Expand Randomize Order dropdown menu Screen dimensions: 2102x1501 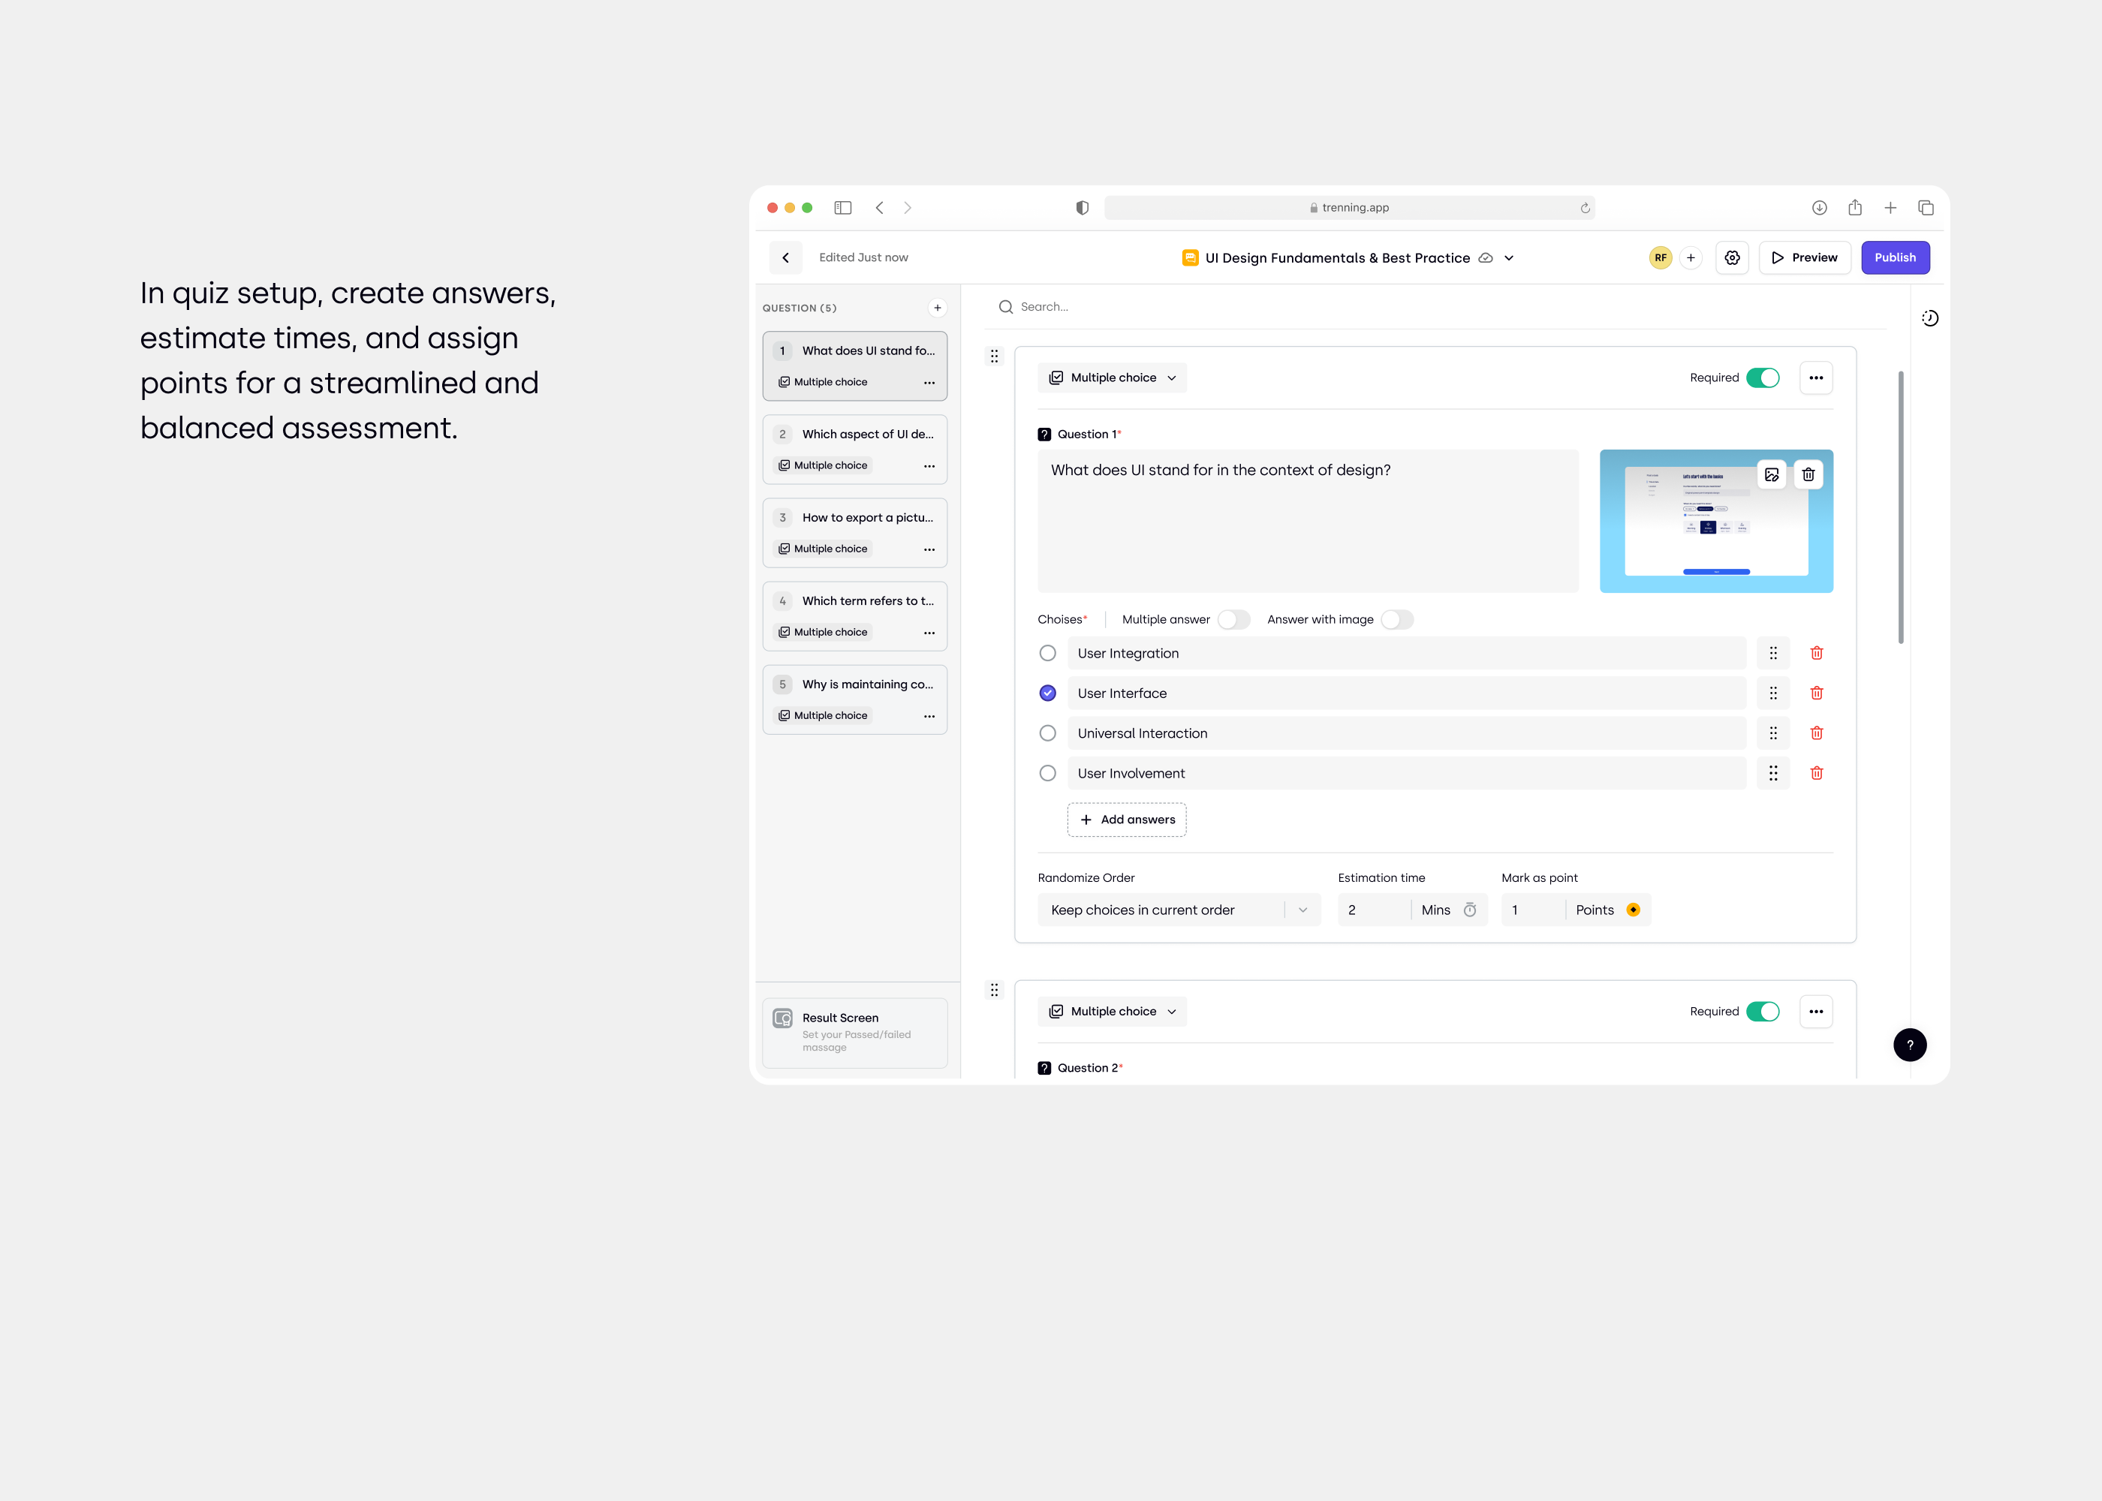pos(1301,910)
